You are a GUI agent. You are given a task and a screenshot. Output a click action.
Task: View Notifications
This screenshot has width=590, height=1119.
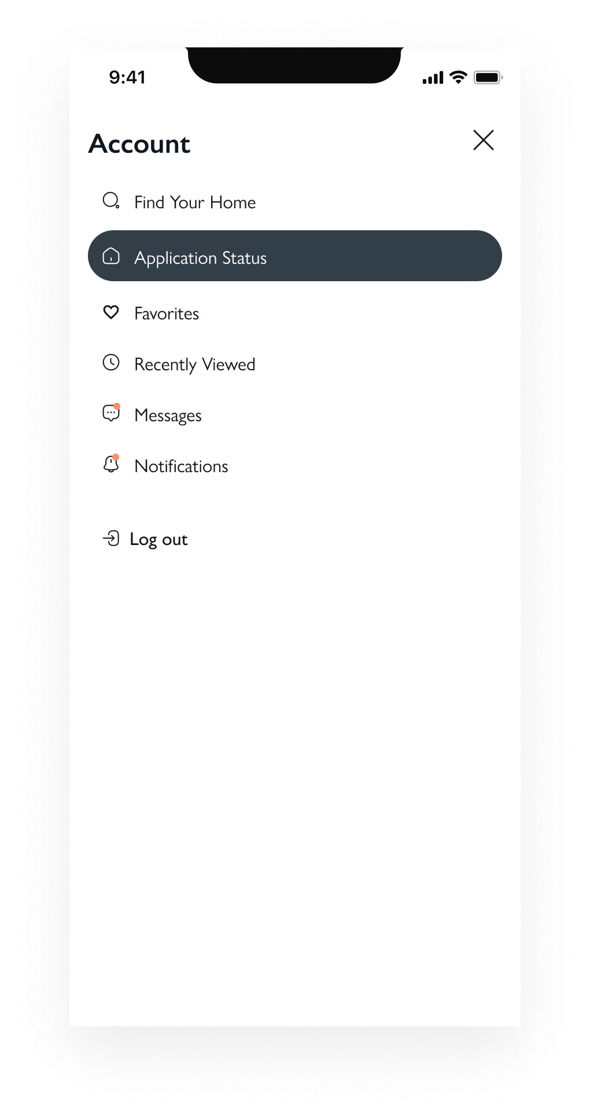pyautogui.click(x=181, y=466)
